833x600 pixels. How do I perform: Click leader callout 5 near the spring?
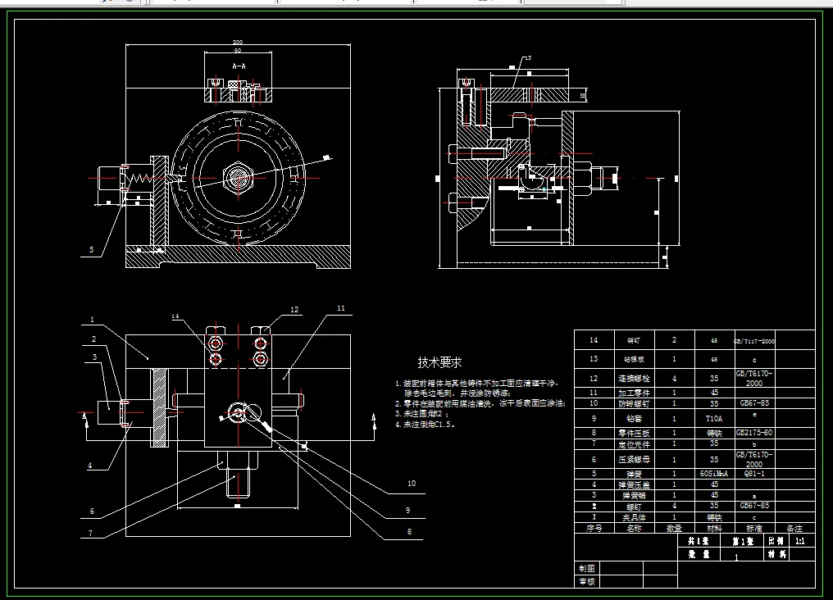point(91,249)
